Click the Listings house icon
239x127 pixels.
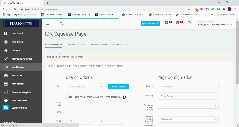(6, 50)
